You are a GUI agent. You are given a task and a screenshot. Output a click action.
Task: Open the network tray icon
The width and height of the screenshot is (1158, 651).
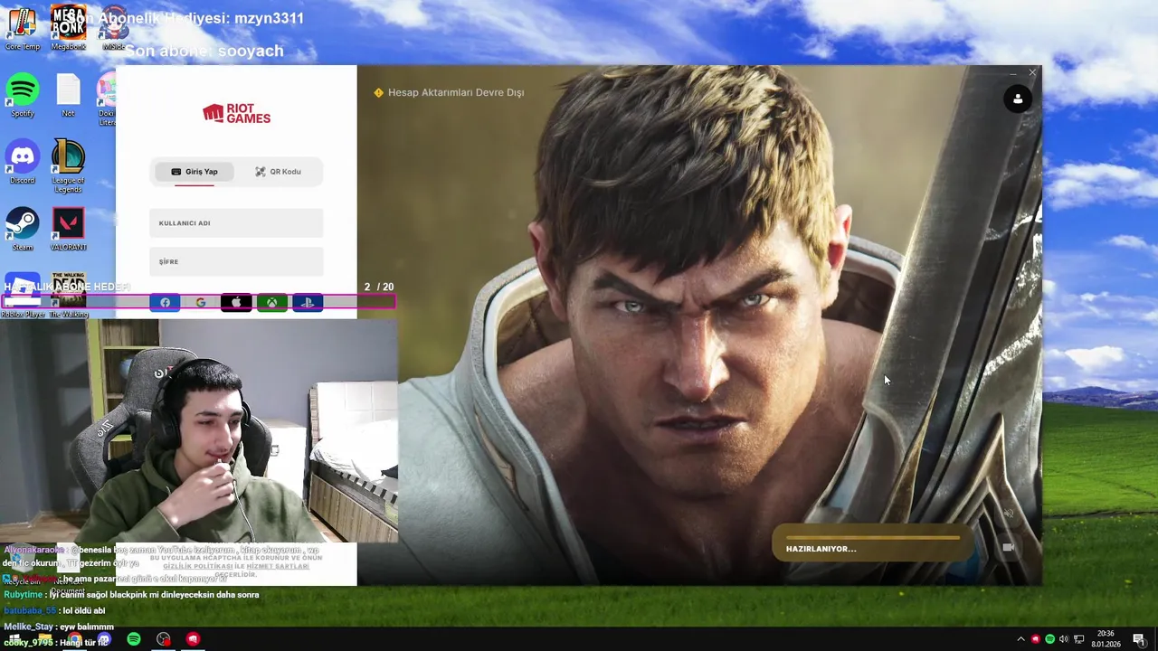1078,639
